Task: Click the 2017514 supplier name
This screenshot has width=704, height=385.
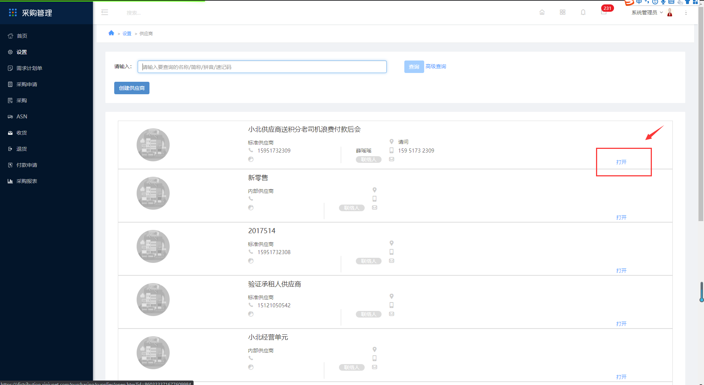Action: point(262,231)
